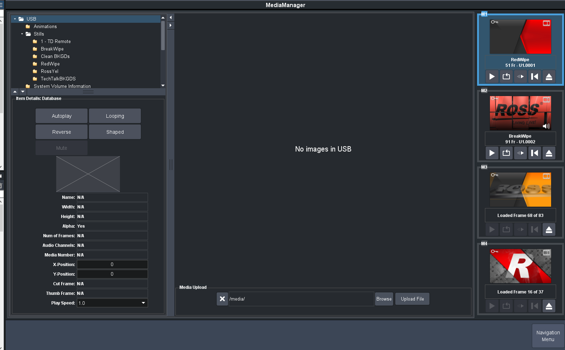This screenshot has height=350, width=565.
Task: Move tree pane divider up arrow
Action: tap(15, 92)
